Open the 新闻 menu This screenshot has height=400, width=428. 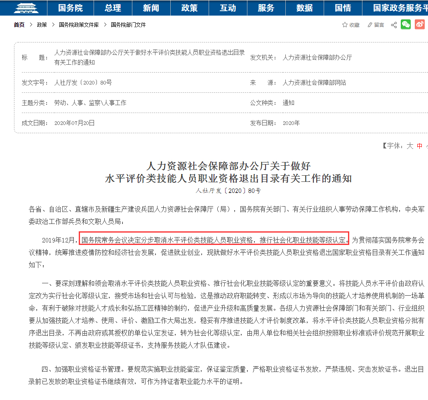(151, 8)
